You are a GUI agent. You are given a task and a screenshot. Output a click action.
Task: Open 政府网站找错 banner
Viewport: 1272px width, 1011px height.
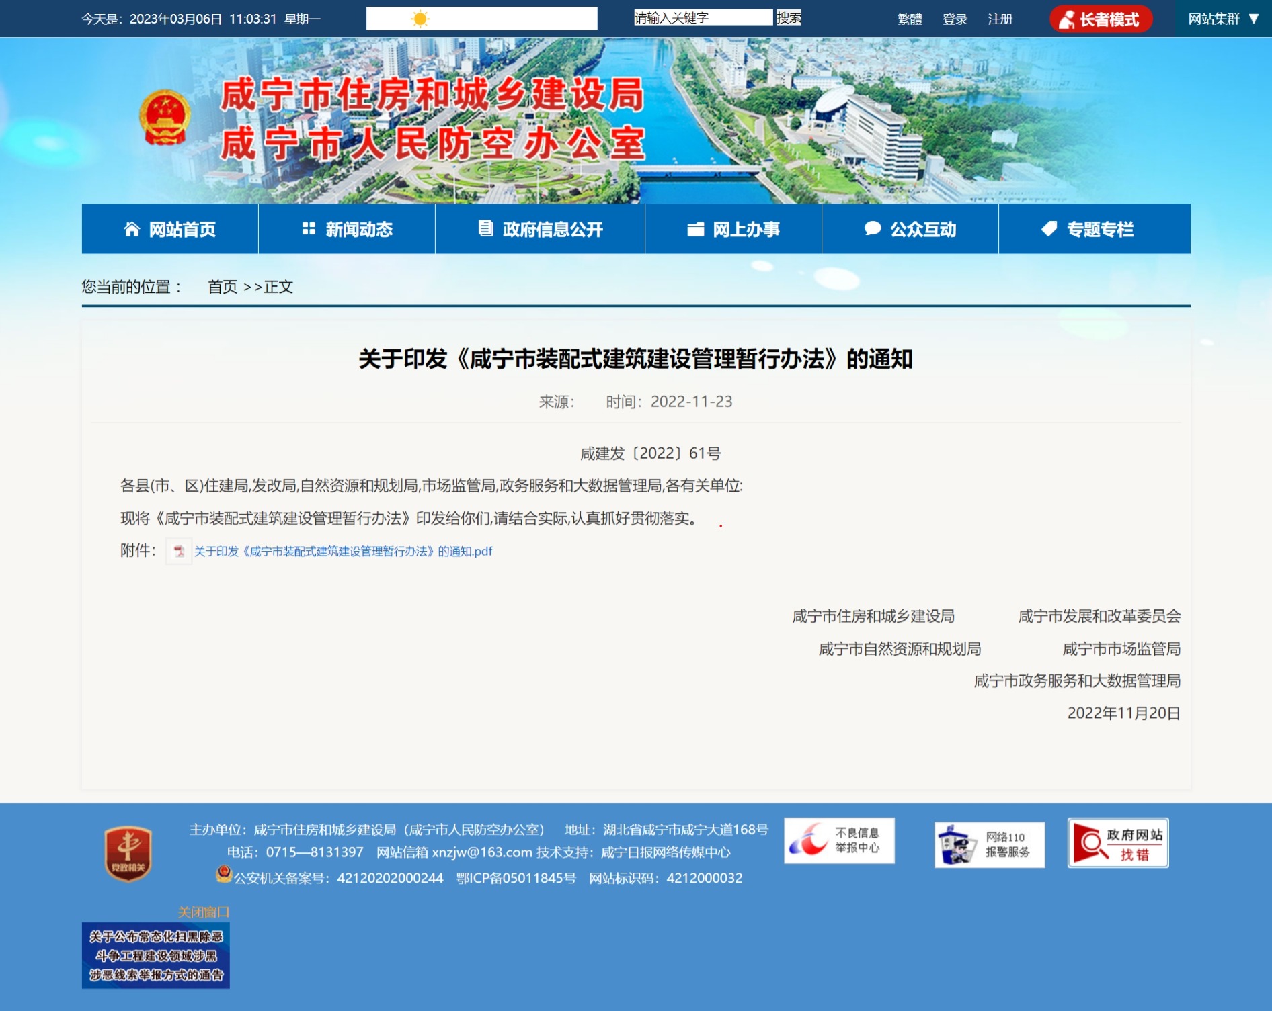click(x=1118, y=842)
